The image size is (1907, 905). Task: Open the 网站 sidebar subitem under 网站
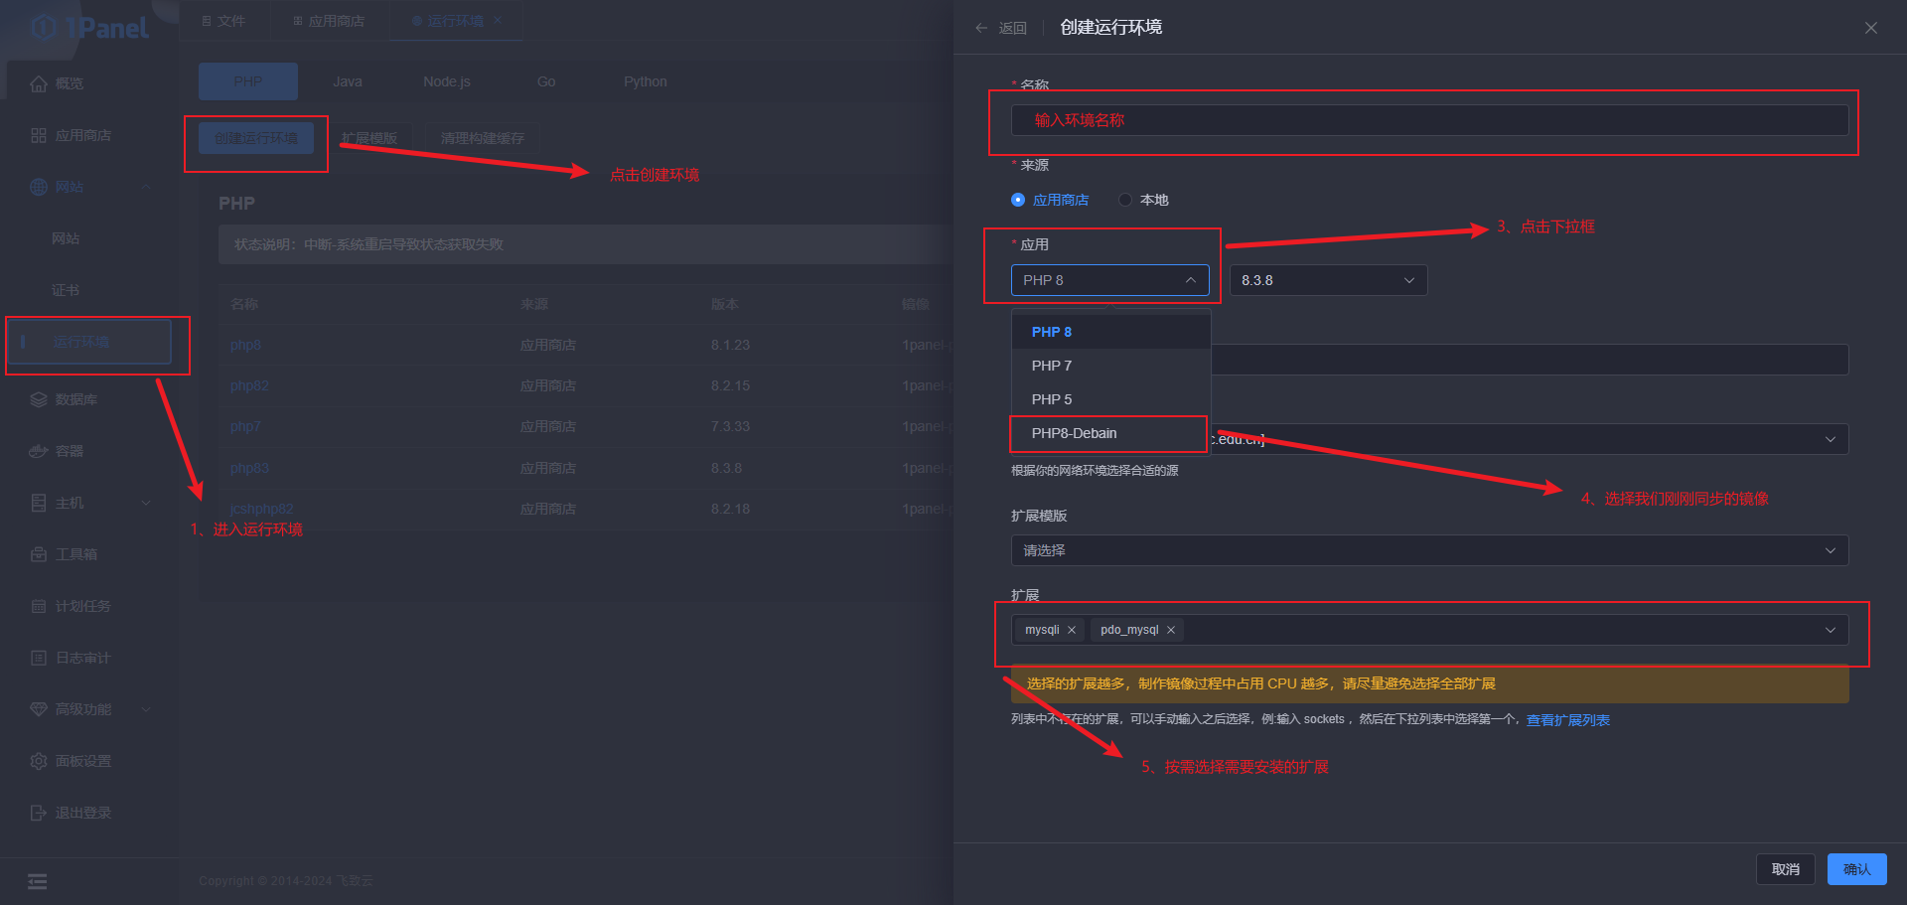click(x=66, y=238)
